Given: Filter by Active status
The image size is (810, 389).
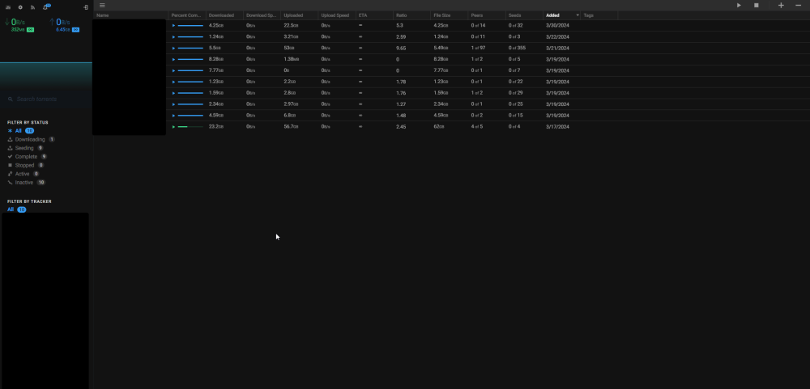Looking at the screenshot, I should (x=23, y=174).
